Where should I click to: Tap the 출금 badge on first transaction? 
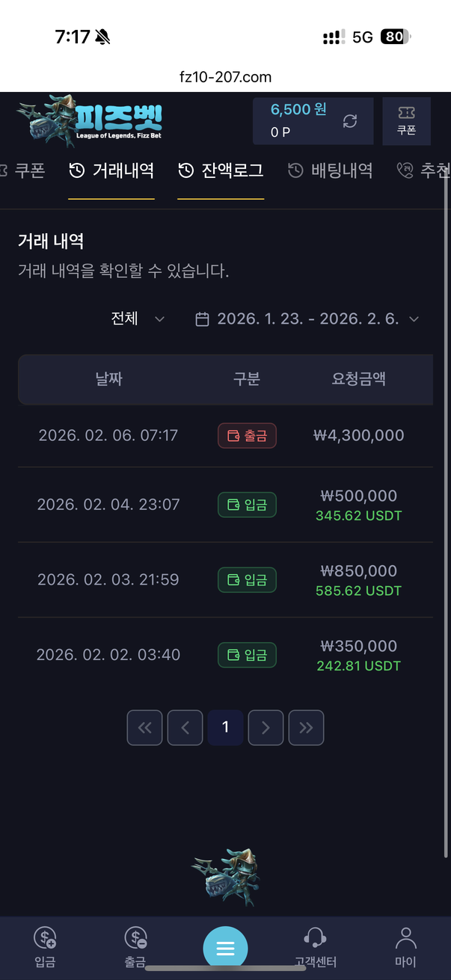pos(248,436)
